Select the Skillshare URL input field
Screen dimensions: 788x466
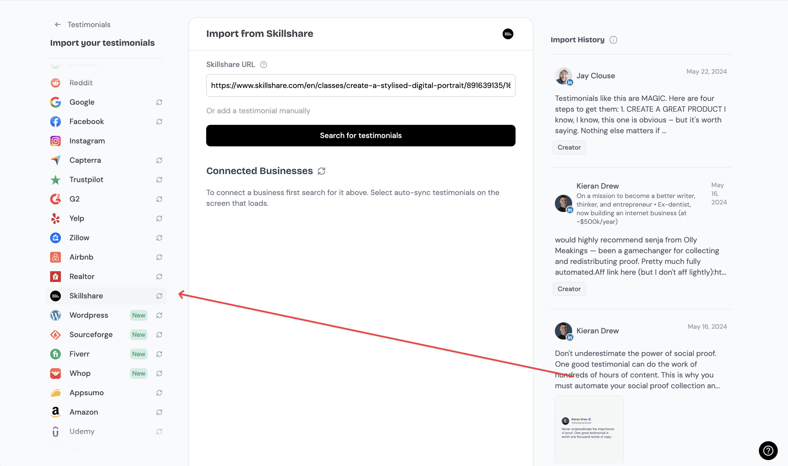pos(360,86)
